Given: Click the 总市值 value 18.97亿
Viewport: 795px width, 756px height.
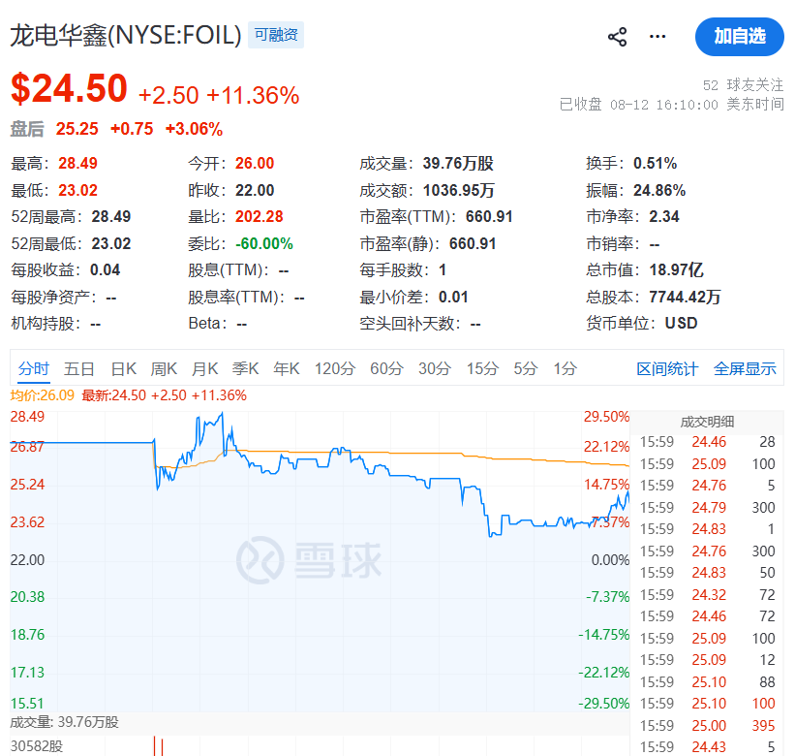Looking at the screenshot, I should [x=676, y=269].
